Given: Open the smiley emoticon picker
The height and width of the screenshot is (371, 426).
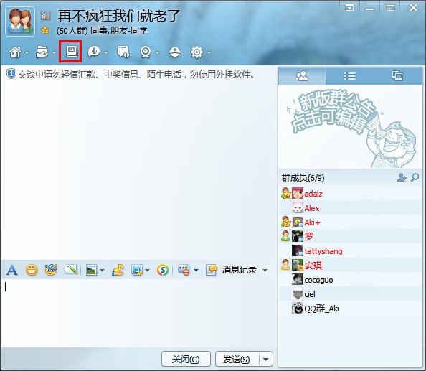Looking at the screenshot, I should [32, 270].
